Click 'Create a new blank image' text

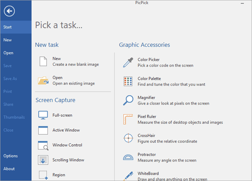[76, 64]
